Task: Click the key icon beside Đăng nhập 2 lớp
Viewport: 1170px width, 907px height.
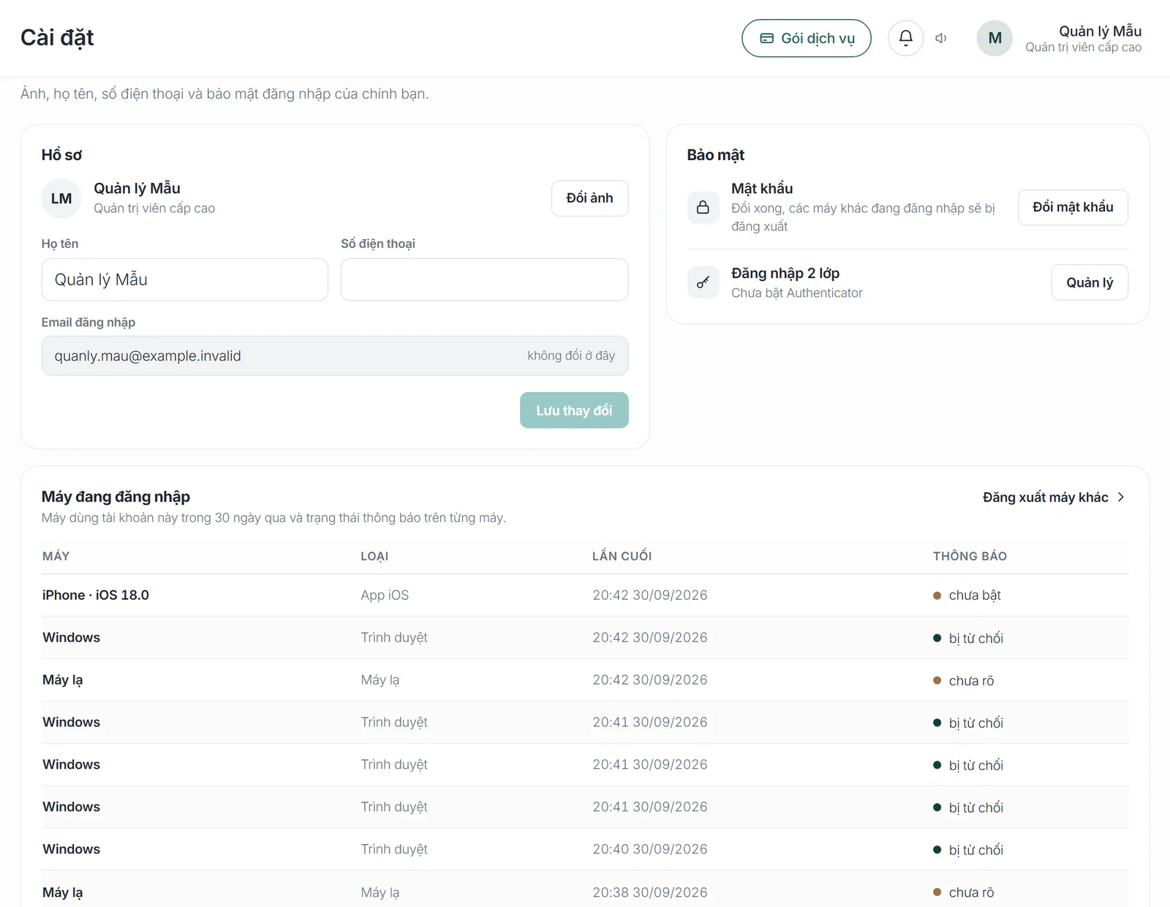Action: [x=703, y=282]
